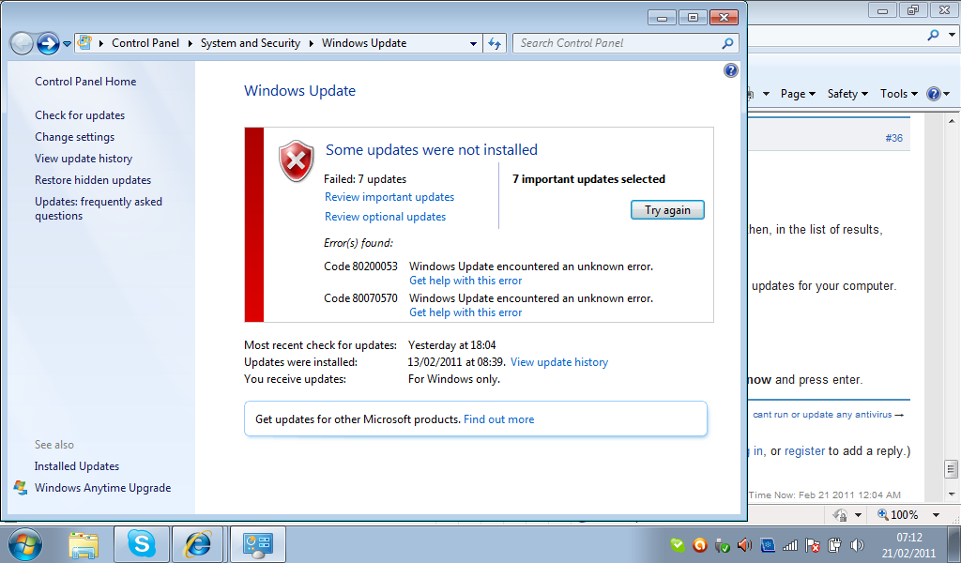Click the Control Panel taskbar button
This screenshot has height=563, width=961.
[x=257, y=544]
